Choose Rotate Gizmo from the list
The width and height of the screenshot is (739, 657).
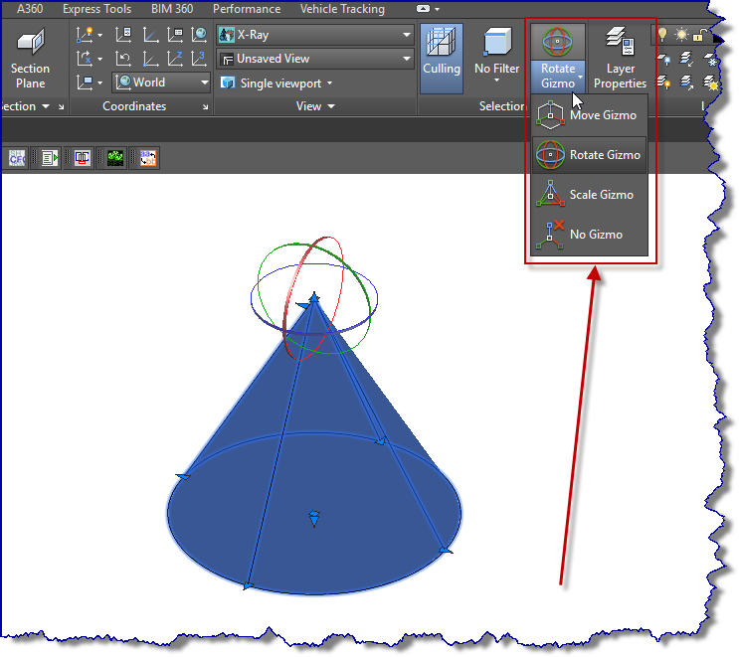point(589,155)
